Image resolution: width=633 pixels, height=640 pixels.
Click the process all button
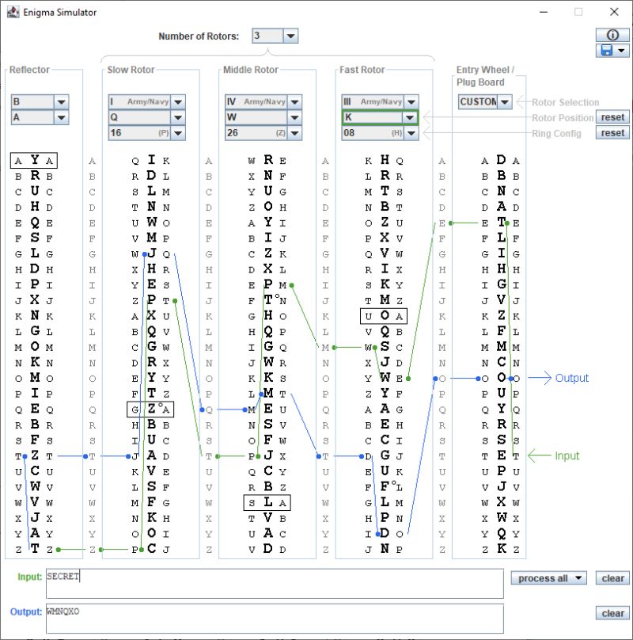tap(548, 578)
